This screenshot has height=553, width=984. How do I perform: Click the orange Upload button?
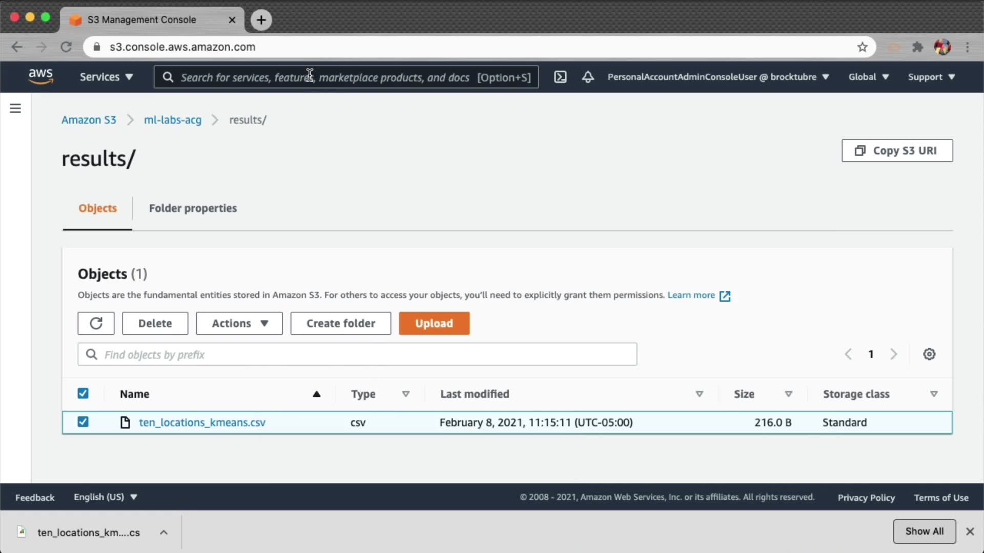click(x=434, y=324)
